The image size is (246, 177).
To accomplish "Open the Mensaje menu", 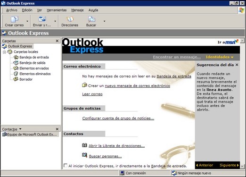I will tap(77, 10).
